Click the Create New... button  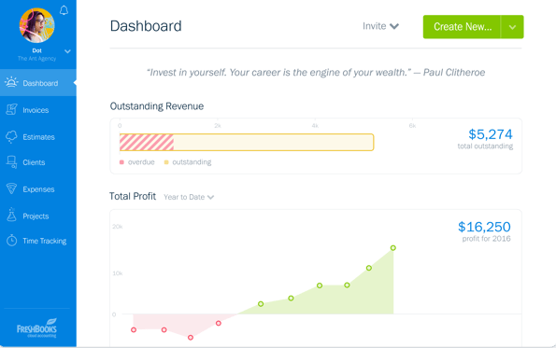(462, 27)
